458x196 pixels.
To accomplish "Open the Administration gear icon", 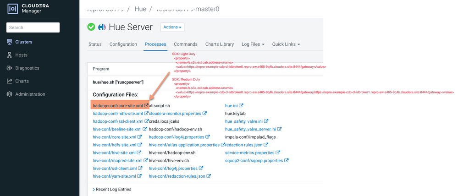I will [x=9, y=94].
